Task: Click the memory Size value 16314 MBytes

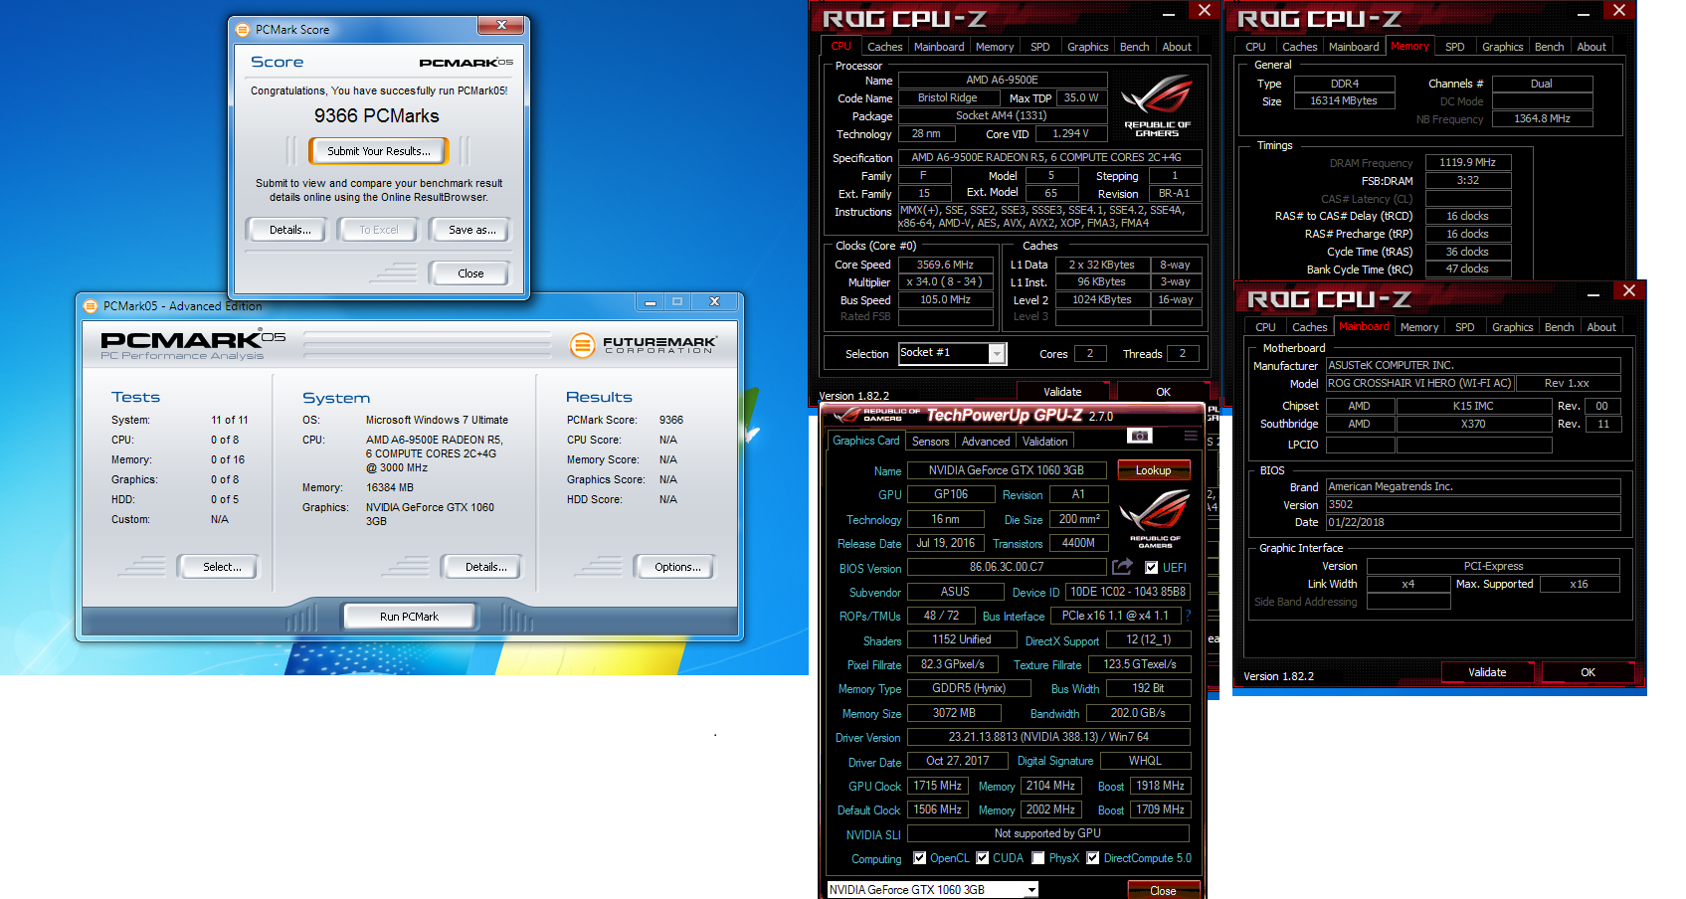Action: [1344, 100]
